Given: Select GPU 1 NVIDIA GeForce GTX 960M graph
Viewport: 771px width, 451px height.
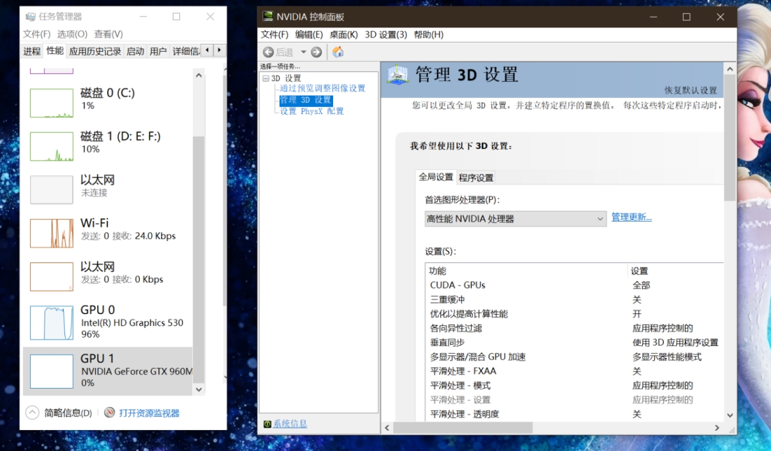Looking at the screenshot, I should pyautogui.click(x=109, y=370).
